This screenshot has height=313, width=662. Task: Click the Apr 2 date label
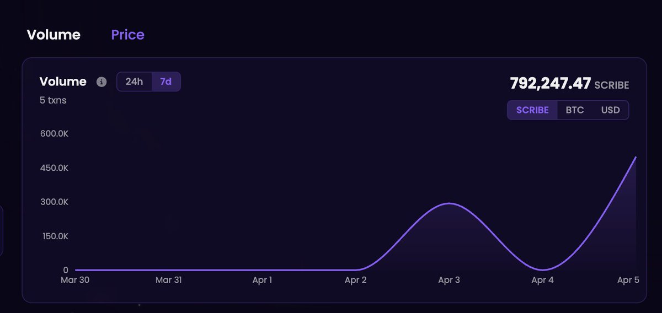click(356, 280)
